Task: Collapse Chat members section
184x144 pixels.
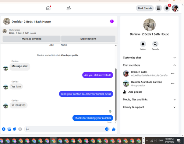Action: click(149, 65)
